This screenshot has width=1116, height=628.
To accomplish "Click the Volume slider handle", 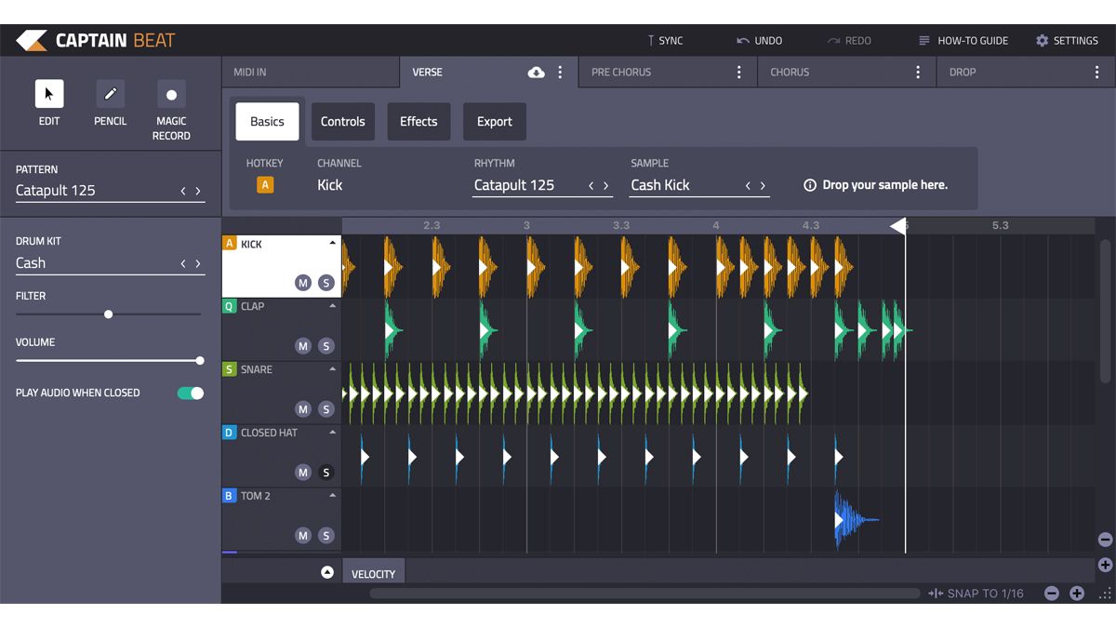I will [x=200, y=360].
